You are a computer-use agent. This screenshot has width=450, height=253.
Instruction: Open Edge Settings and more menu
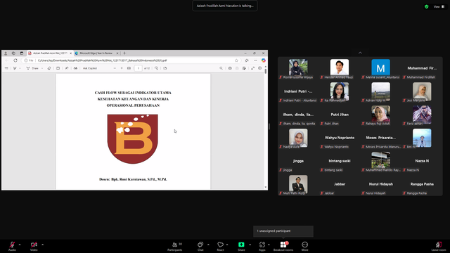[255, 60]
